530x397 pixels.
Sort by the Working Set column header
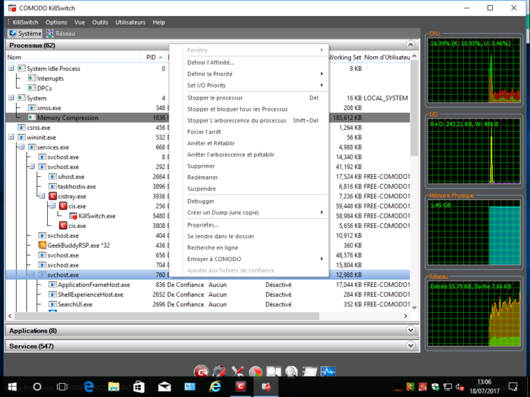(x=345, y=57)
